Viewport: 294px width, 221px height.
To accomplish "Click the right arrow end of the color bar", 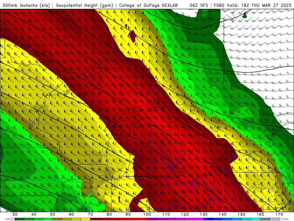I will point(284,219).
